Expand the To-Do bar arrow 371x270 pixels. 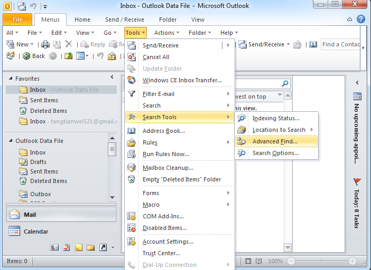coord(357,83)
